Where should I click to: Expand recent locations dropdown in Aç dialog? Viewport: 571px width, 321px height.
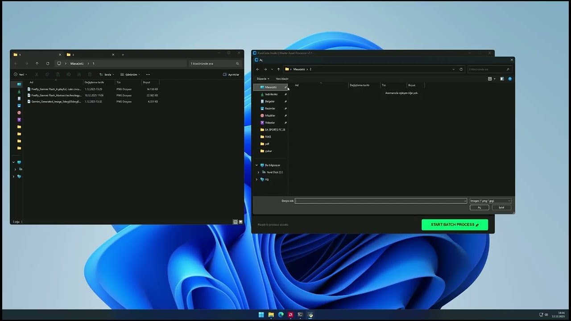pos(272,69)
